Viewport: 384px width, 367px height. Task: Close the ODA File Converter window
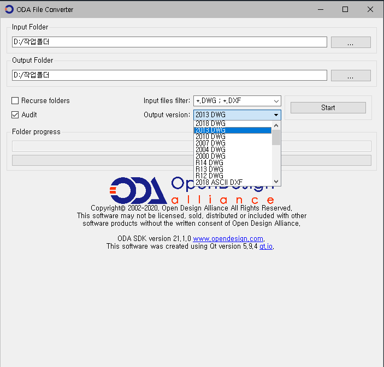pos(370,9)
